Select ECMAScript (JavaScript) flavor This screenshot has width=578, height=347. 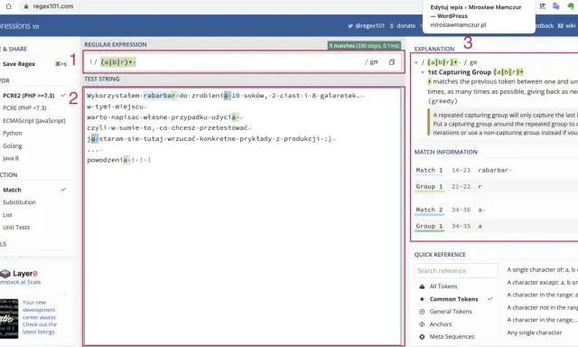click(34, 120)
